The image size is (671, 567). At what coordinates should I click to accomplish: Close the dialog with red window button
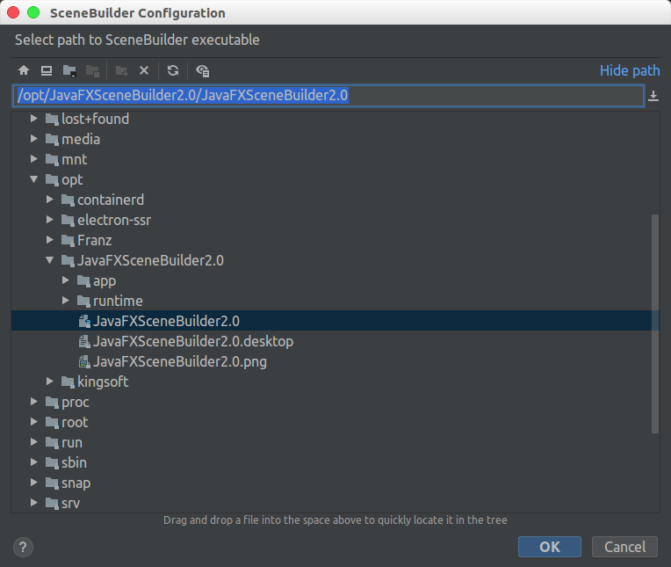coord(13,12)
